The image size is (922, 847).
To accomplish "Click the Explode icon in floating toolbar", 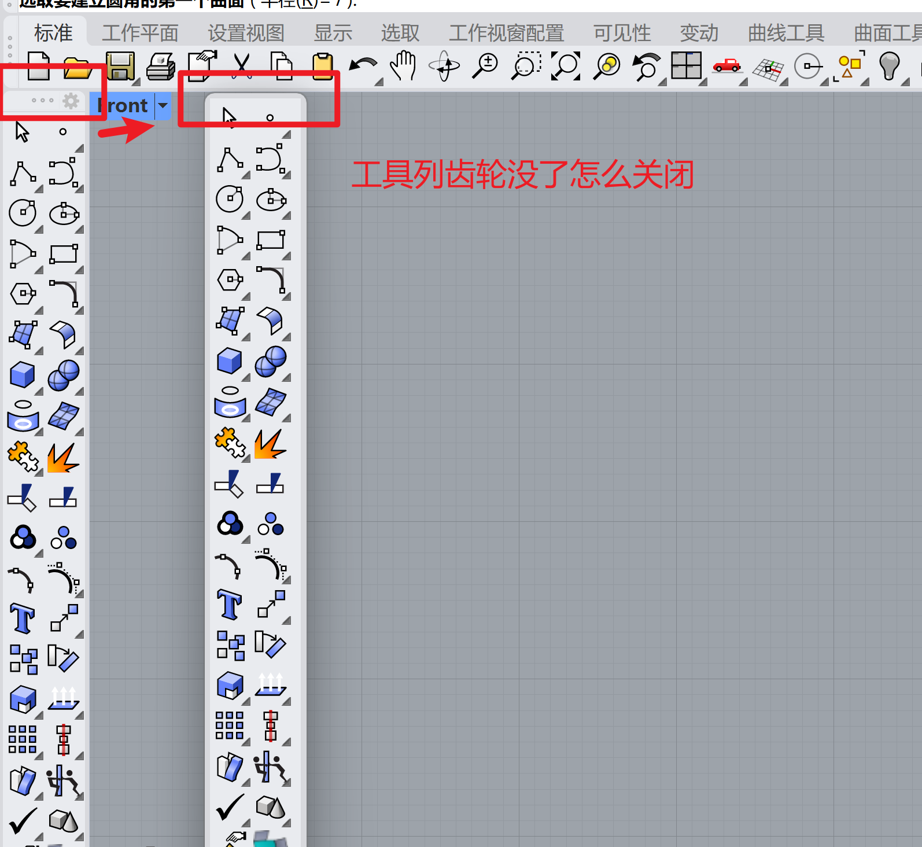I will pos(270,444).
